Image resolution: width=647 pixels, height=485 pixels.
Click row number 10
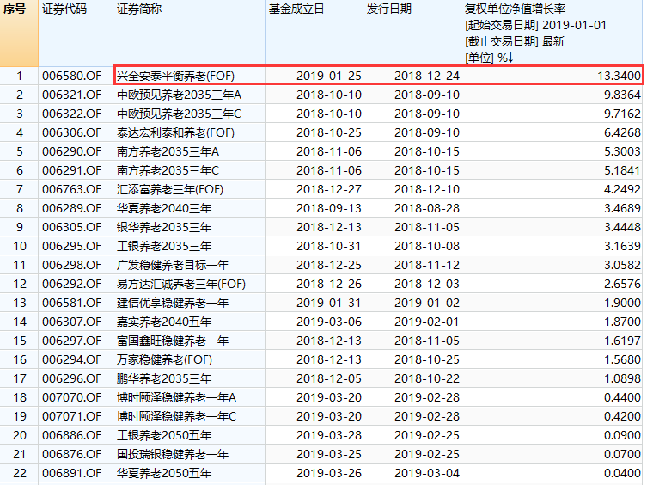point(20,247)
